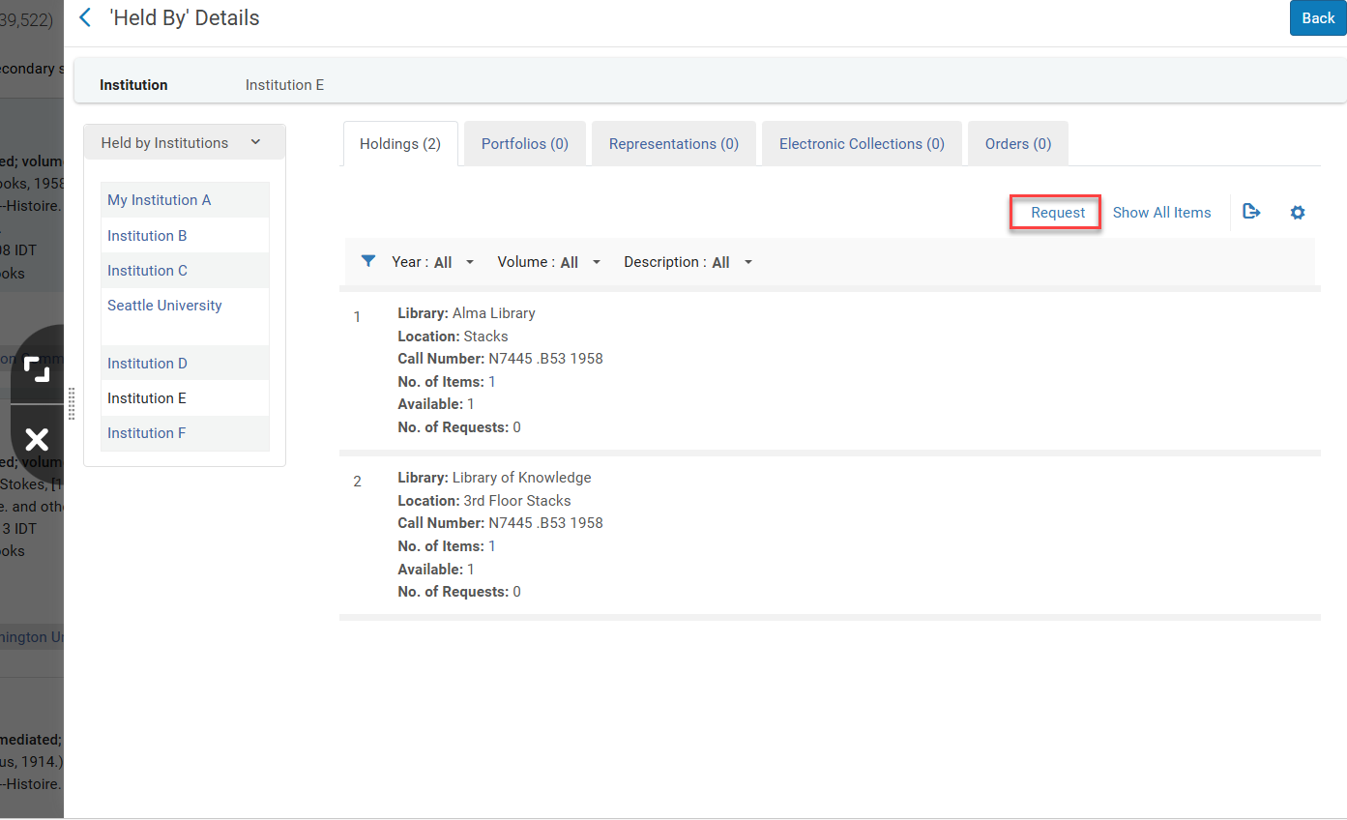Click the expand panel corners icon

pos(37,368)
